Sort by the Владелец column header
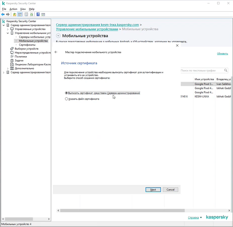Image resolution: width=233 pixels, height=227 pixels. 224,79
